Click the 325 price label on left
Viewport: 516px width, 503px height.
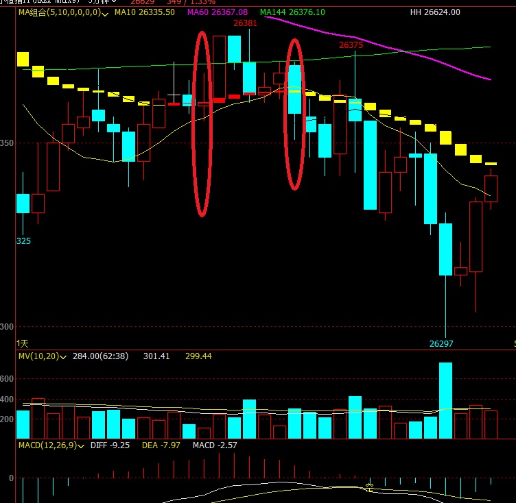click(x=23, y=241)
